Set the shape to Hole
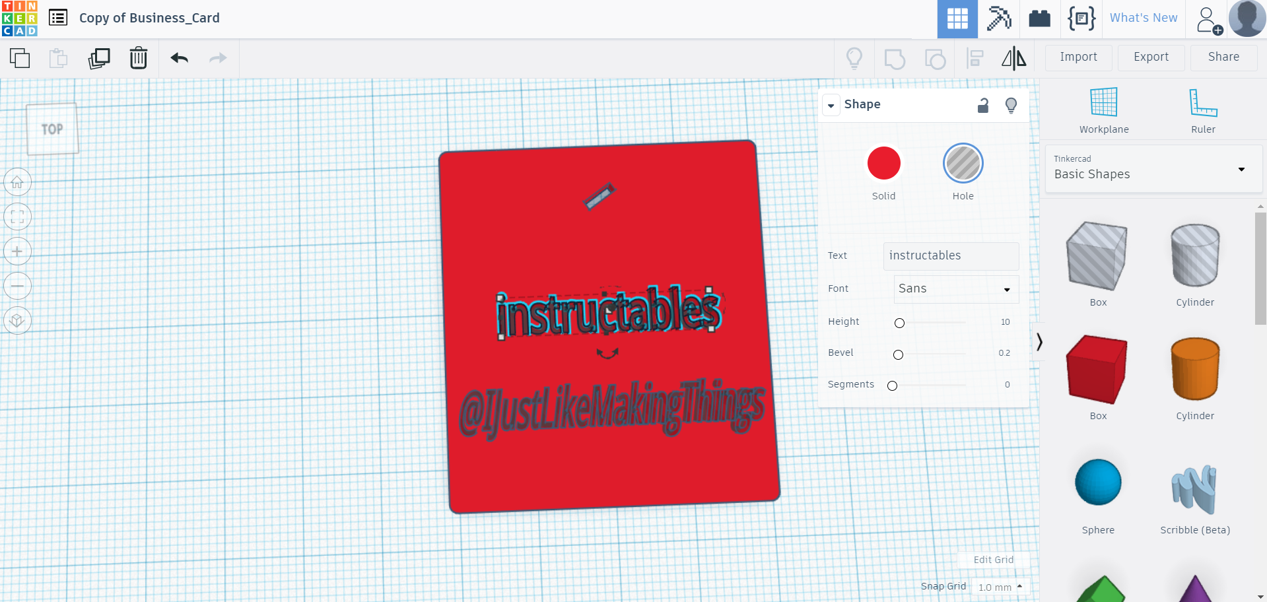This screenshot has height=602, width=1267. coord(963,163)
